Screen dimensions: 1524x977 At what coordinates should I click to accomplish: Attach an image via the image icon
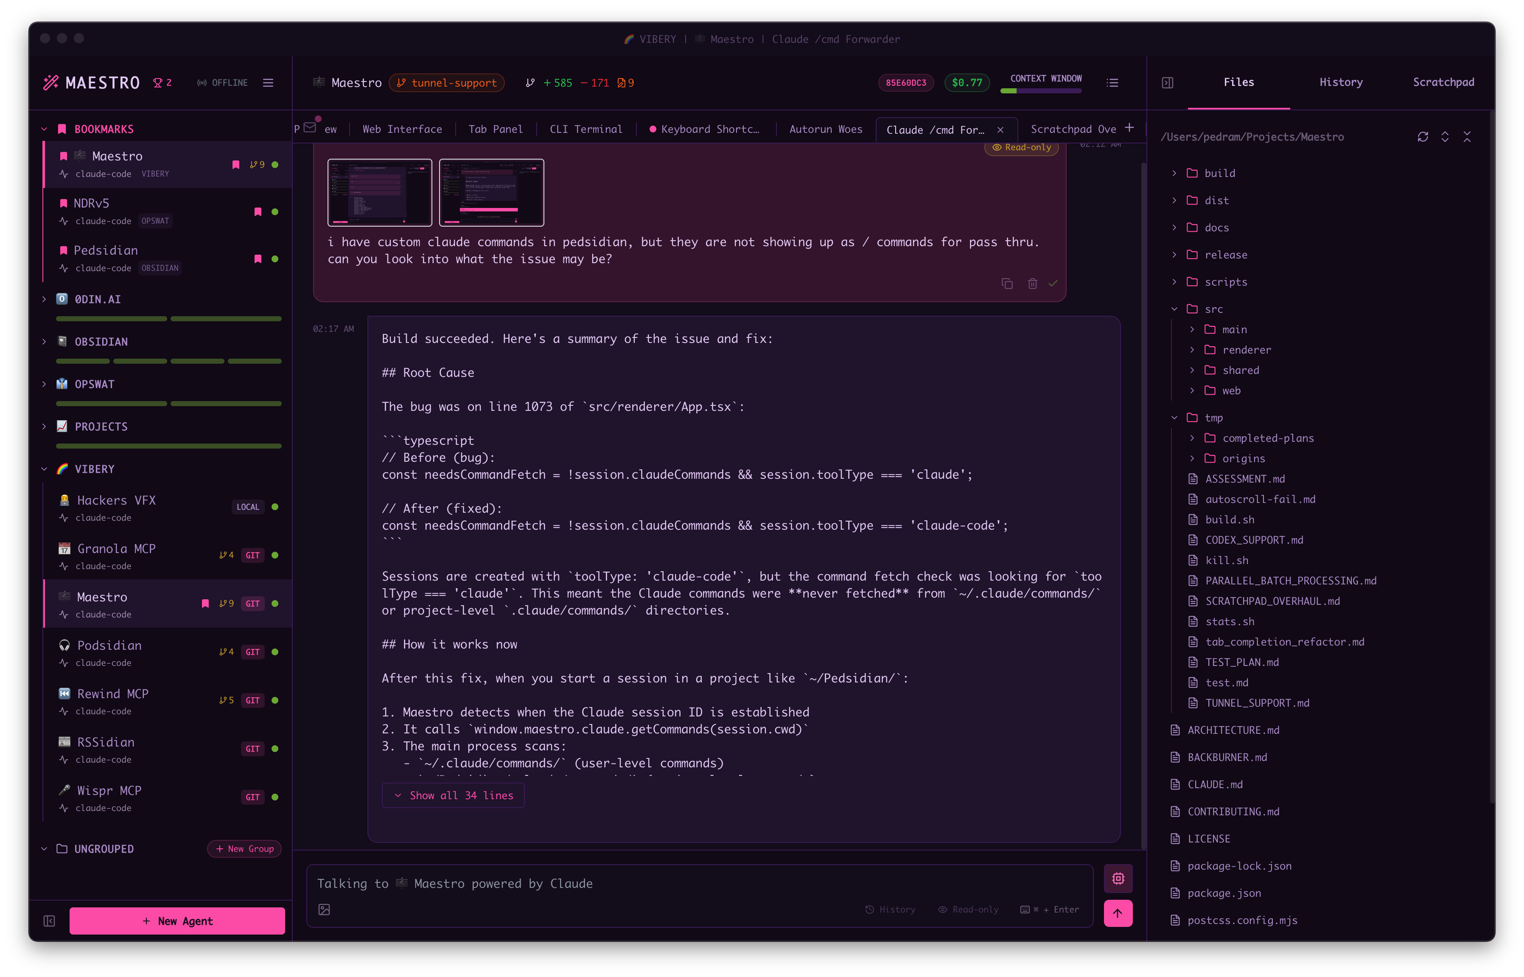coord(325,909)
